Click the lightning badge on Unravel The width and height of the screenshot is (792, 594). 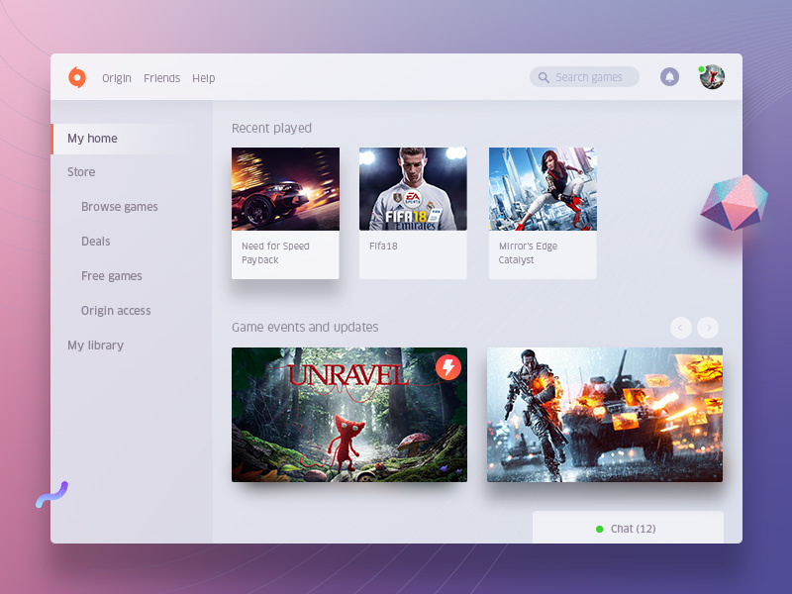point(448,367)
